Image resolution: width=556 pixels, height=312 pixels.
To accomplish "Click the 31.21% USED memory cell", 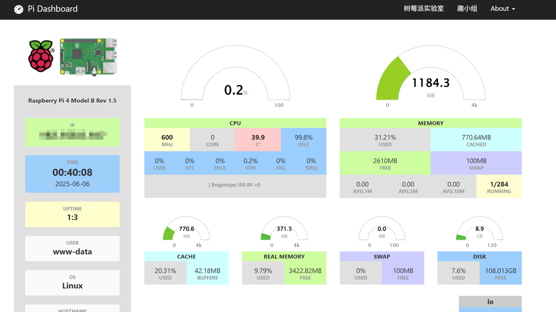I will [385, 140].
